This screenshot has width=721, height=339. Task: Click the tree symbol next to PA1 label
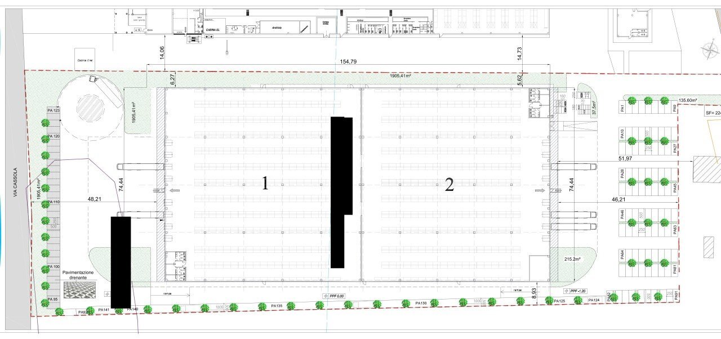coord(632,101)
